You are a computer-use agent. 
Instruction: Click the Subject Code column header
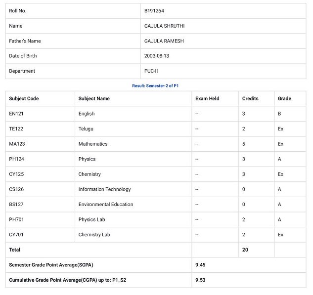point(24,98)
